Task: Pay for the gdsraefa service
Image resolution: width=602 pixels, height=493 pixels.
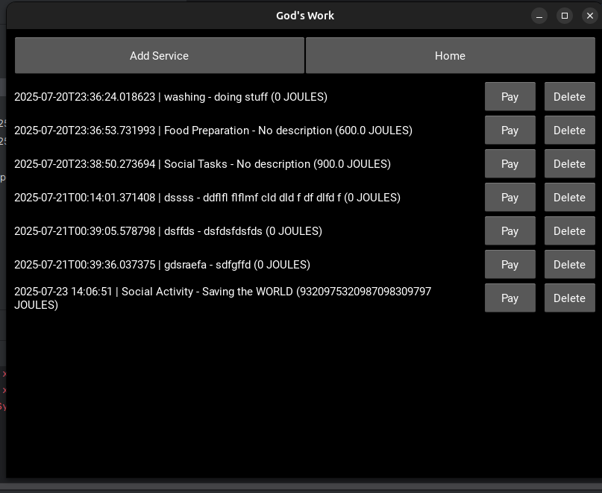Action: [509, 264]
